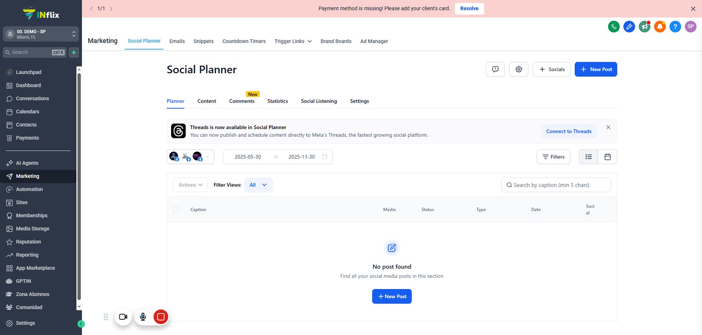Screen dimensions: 702x335
Task: Toggle the microphone recording icon
Action: click(x=143, y=317)
